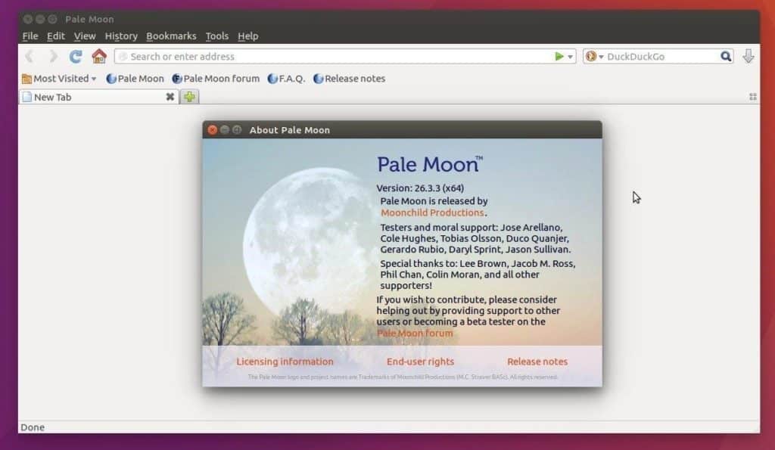Close the New Tab tab
Image resolution: width=775 pixels, height=450 pixels.
[x=170, y=97]
